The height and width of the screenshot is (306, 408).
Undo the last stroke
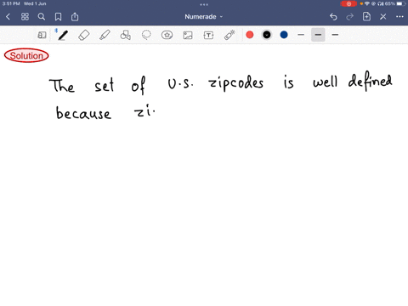[333, 17]
